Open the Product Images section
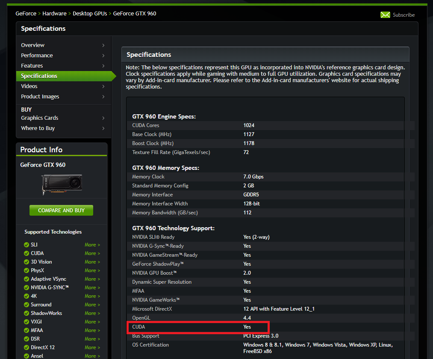The image size is (433, 359). point(40,96)
